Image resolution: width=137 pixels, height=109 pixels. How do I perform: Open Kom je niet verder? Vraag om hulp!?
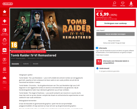114,43
